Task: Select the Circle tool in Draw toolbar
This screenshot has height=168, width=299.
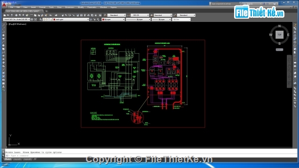Action: coord(3,45)
